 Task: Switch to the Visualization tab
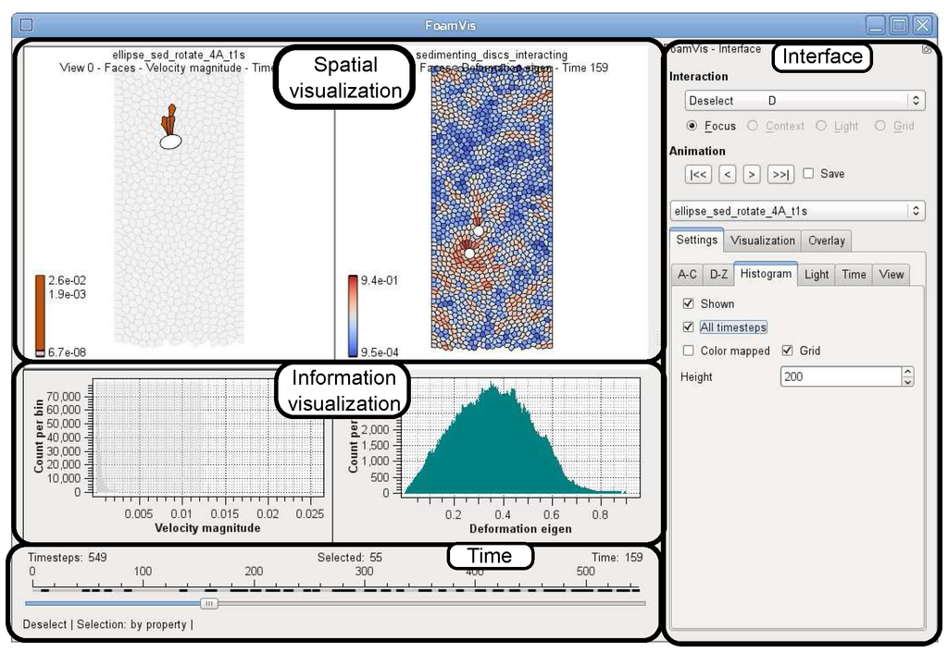763,240
